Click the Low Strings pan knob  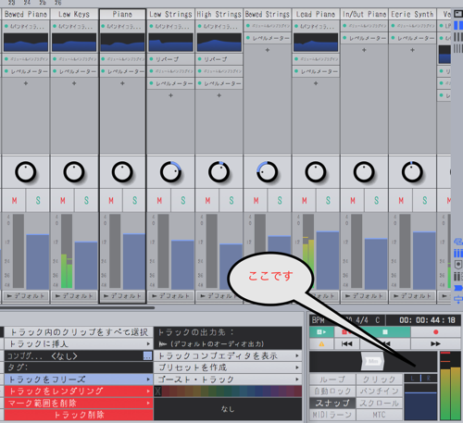coord(170,172)
